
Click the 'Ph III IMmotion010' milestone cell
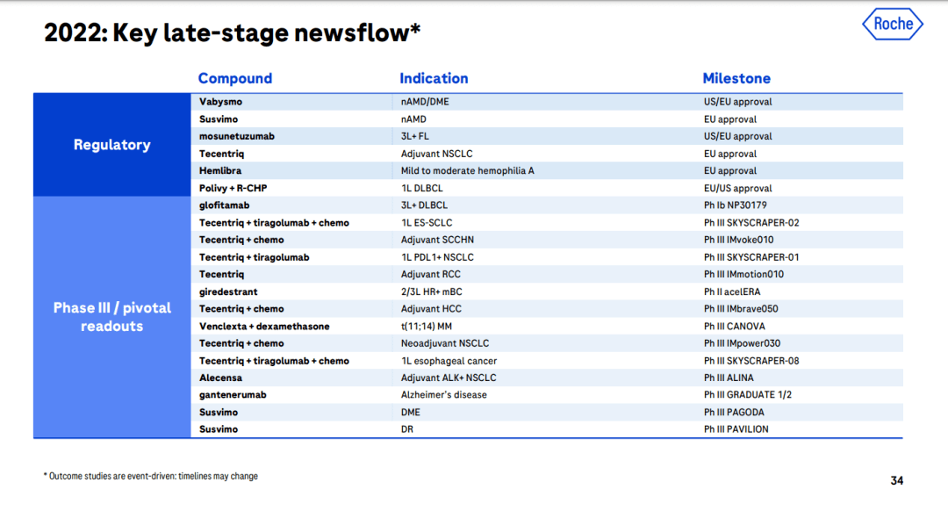[743, 274]
